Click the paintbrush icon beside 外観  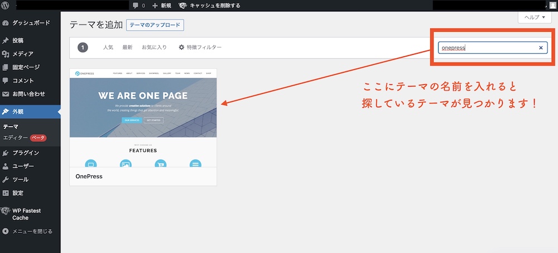point(6,112)
